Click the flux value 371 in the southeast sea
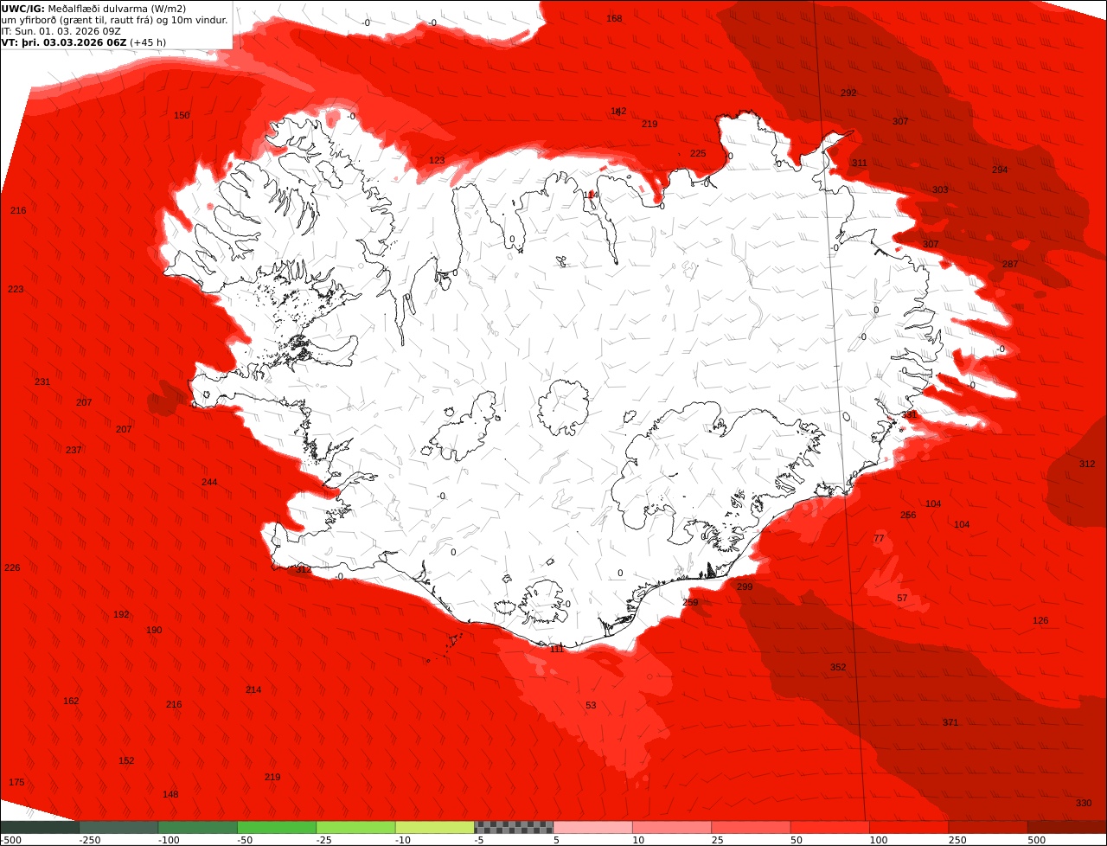 click(950, 722)
